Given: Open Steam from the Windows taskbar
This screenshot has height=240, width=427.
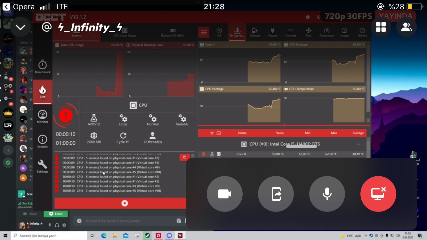Looking at the screenshot, I should click(147, 236).
